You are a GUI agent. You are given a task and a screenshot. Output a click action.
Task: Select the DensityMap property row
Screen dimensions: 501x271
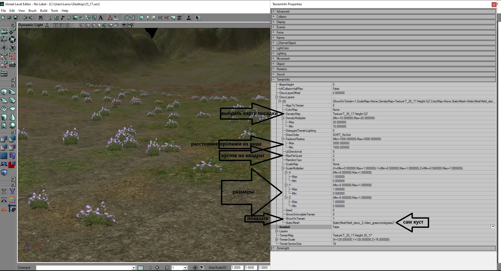tap(293, 114)
